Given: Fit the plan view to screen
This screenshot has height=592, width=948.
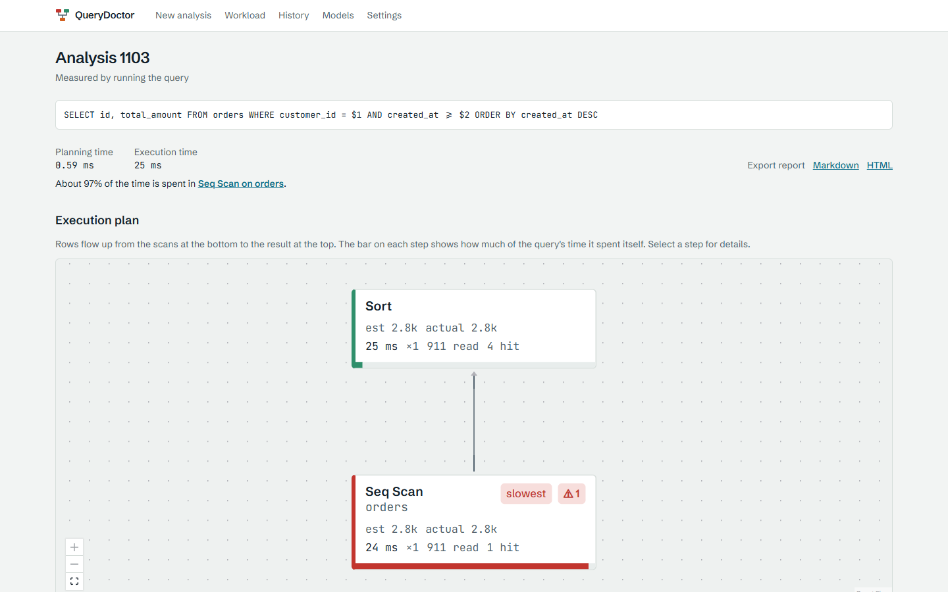Looking at the screenshot, I should [74, 581].
